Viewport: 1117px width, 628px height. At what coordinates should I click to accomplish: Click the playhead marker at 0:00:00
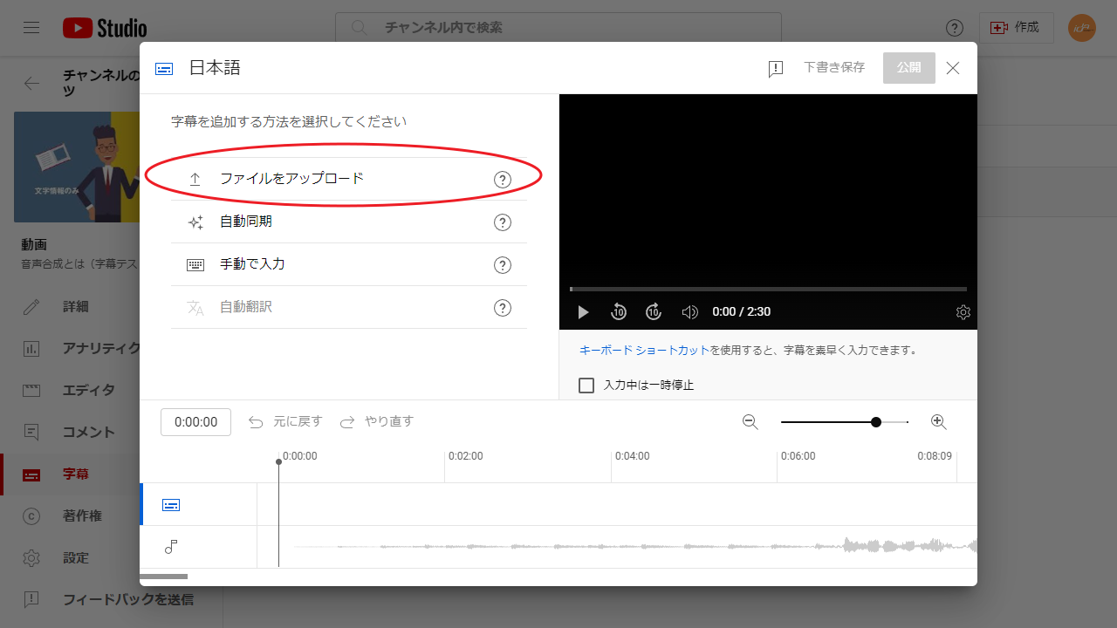pos(279,461)
